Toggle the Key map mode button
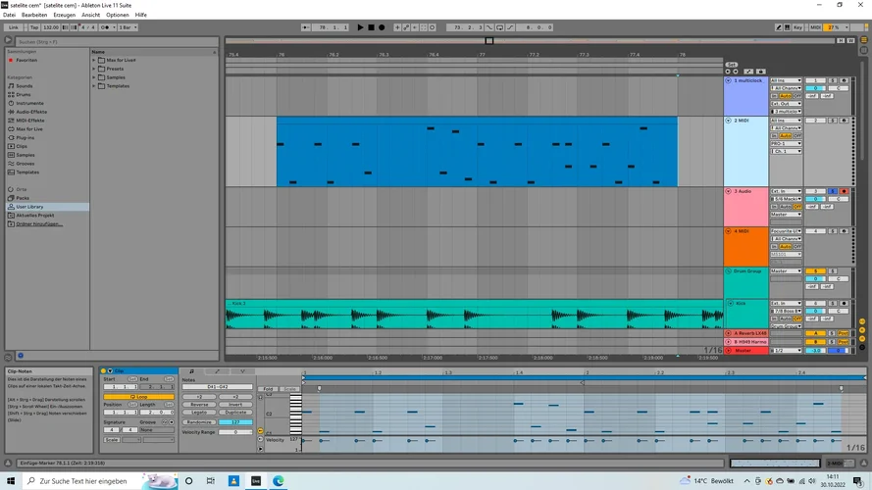This screenshot has width=872, height=490. [797, 27]
